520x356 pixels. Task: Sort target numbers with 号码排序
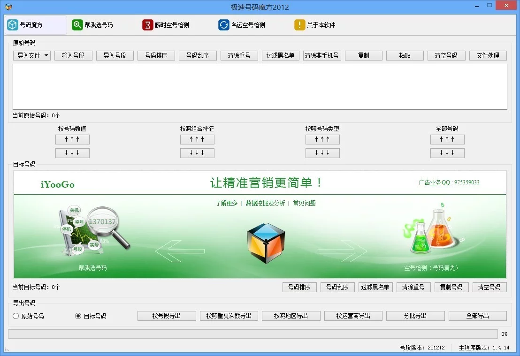(x=299, y=287)
